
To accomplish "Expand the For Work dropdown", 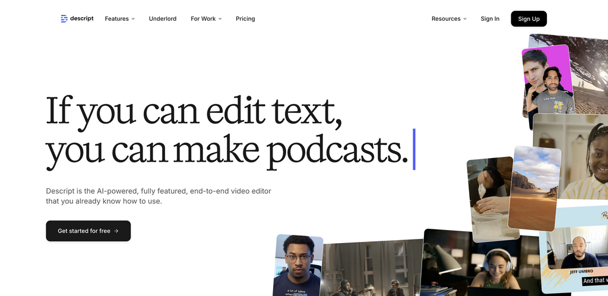I will pyautogui.click(x=206, y=18).
